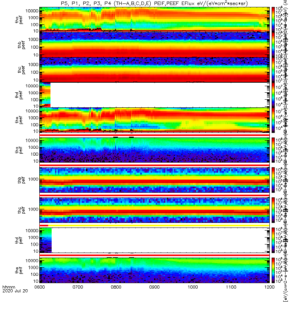Click the 10 tick label on the peif

pos(35,281)
